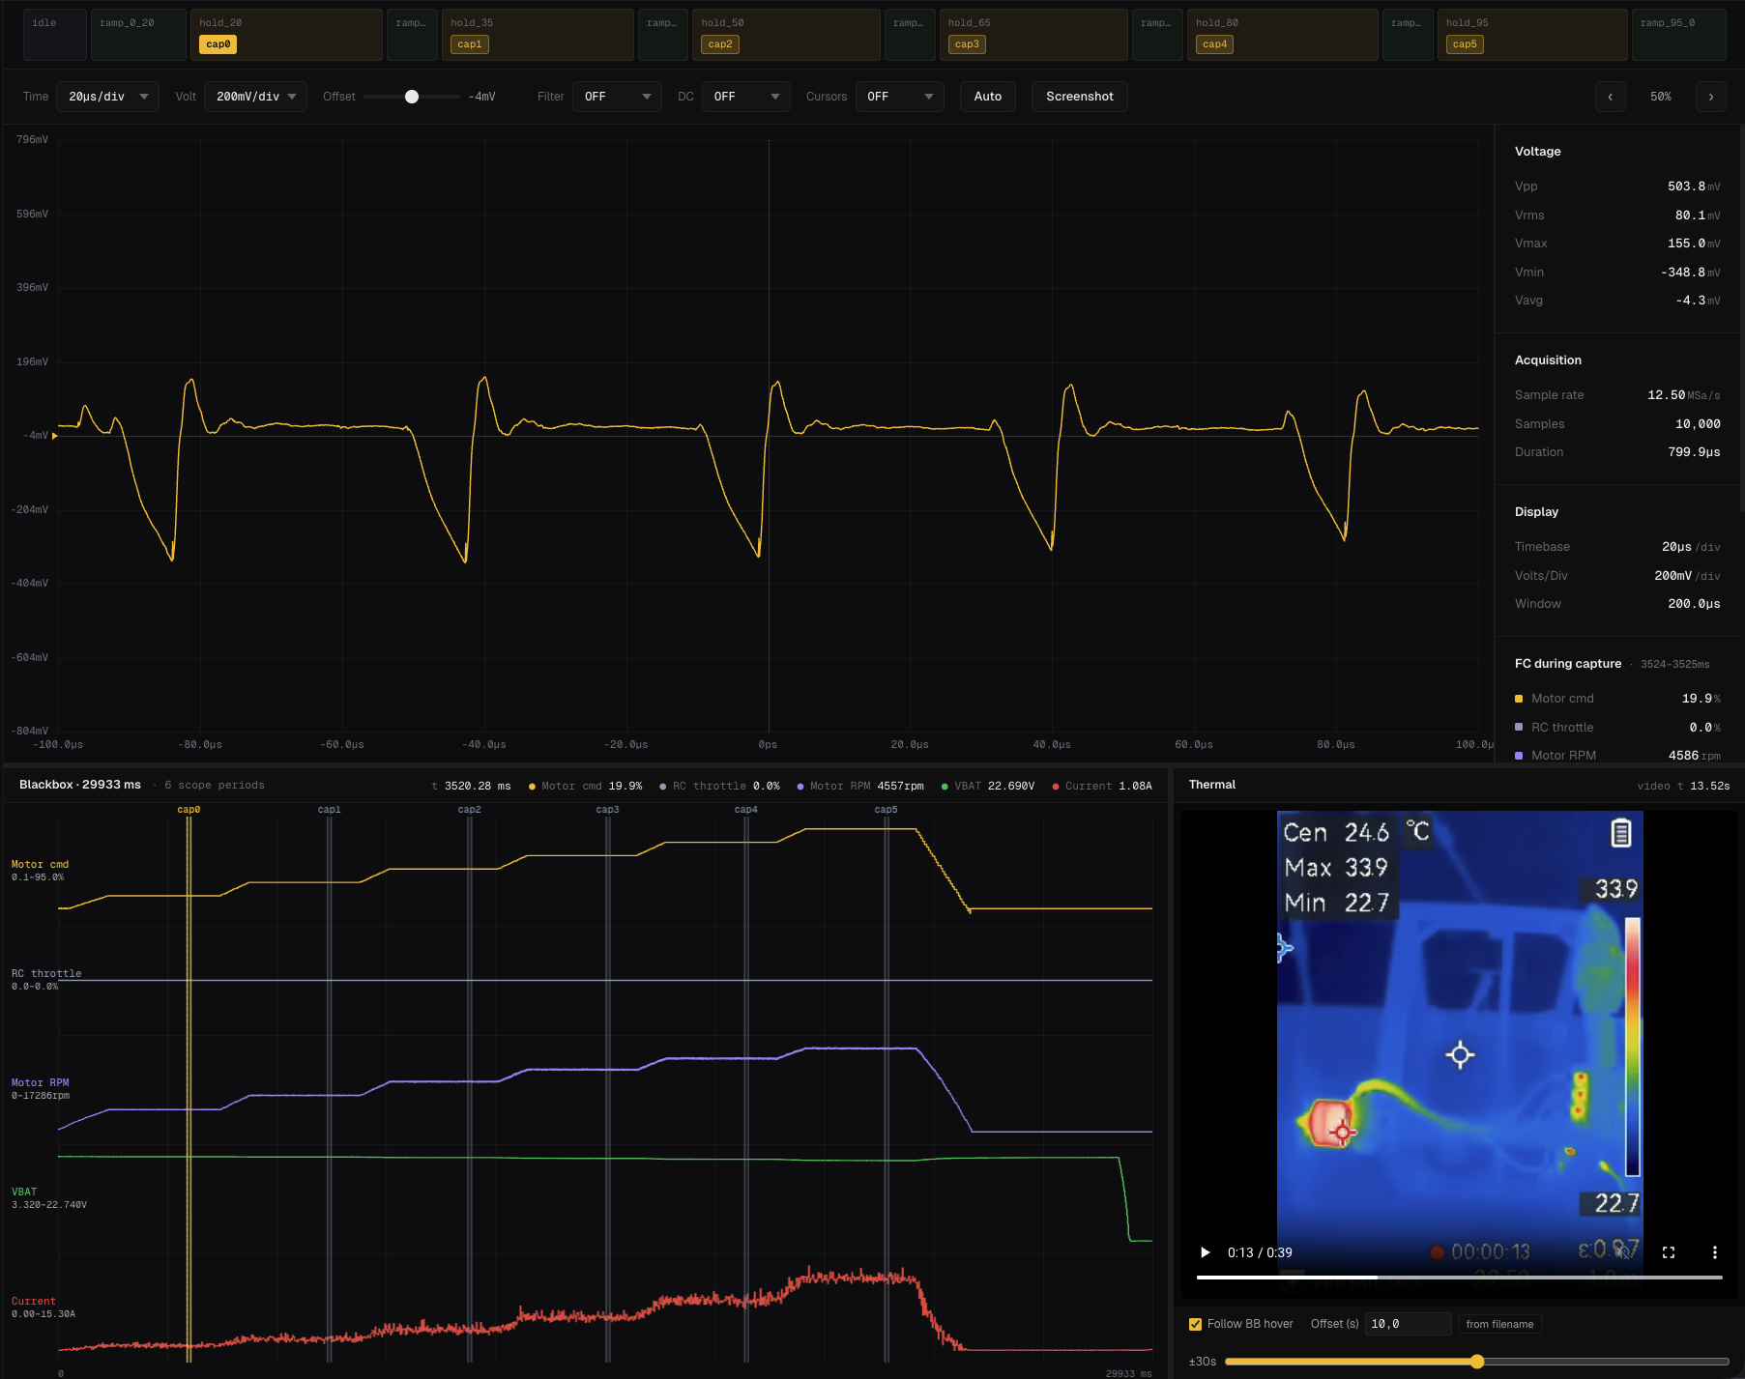This screenshot has height=1379, width=1745.
Task: Open the ramp_95_0 phase tab
Action: (x=1679, y=35)
